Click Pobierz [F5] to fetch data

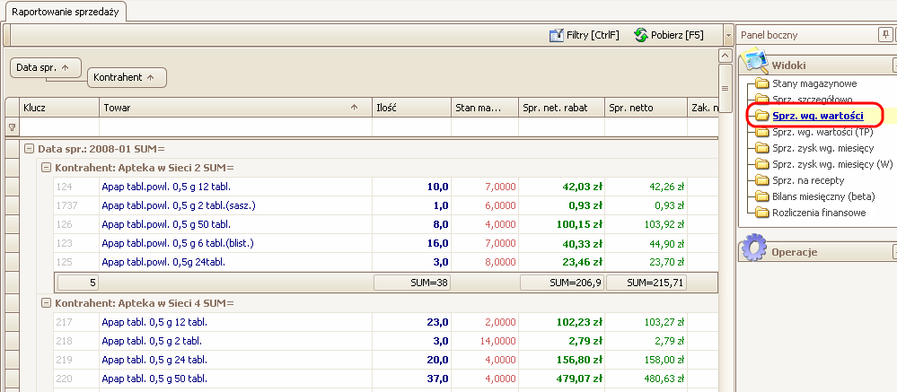point(669,35)
